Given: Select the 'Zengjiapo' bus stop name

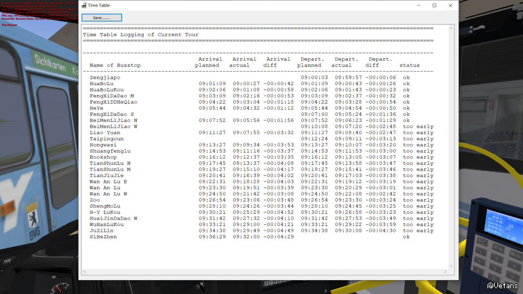Looking at the screenshot, I should coord(105,77).
